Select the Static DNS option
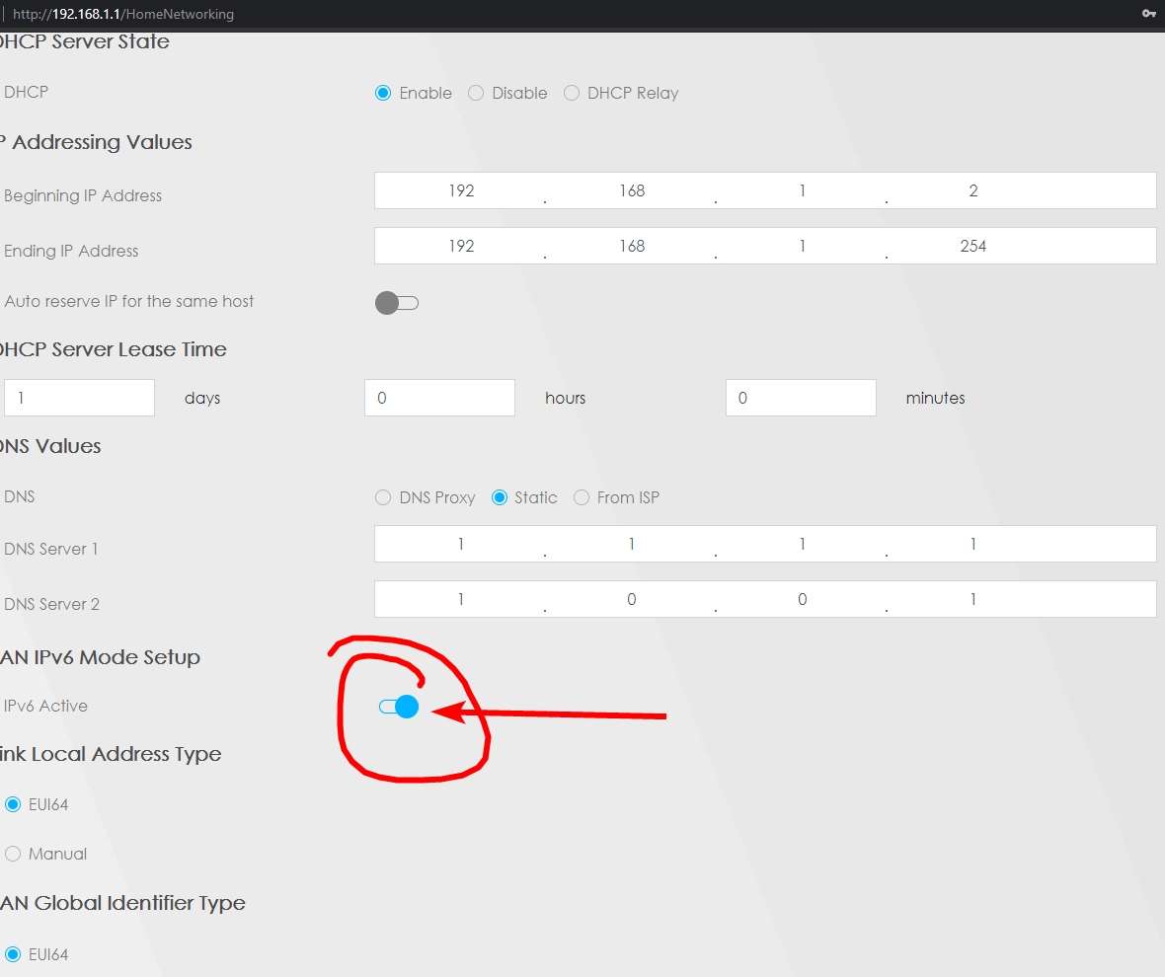The image size is (1165, 977). [x=500, y=497]
